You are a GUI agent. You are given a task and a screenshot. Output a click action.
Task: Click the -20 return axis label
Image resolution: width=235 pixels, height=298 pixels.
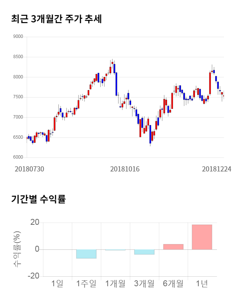coord(34,277)
